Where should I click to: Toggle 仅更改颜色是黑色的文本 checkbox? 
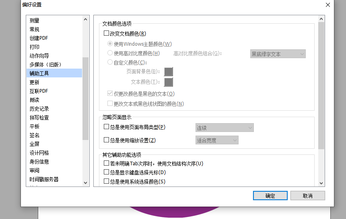tap(110, 93)
